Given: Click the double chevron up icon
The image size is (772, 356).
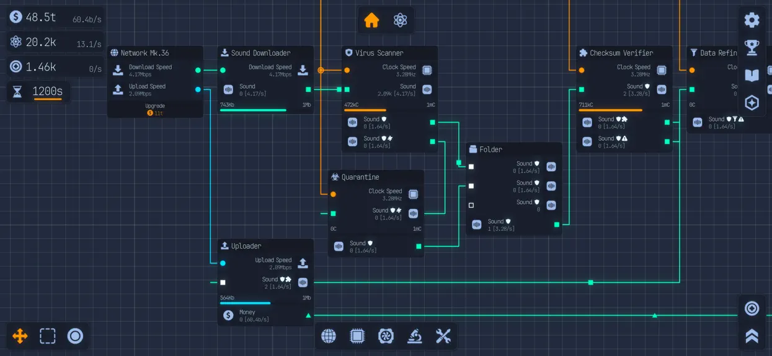Looking at the screenshot, I should (x=752, y=336).
